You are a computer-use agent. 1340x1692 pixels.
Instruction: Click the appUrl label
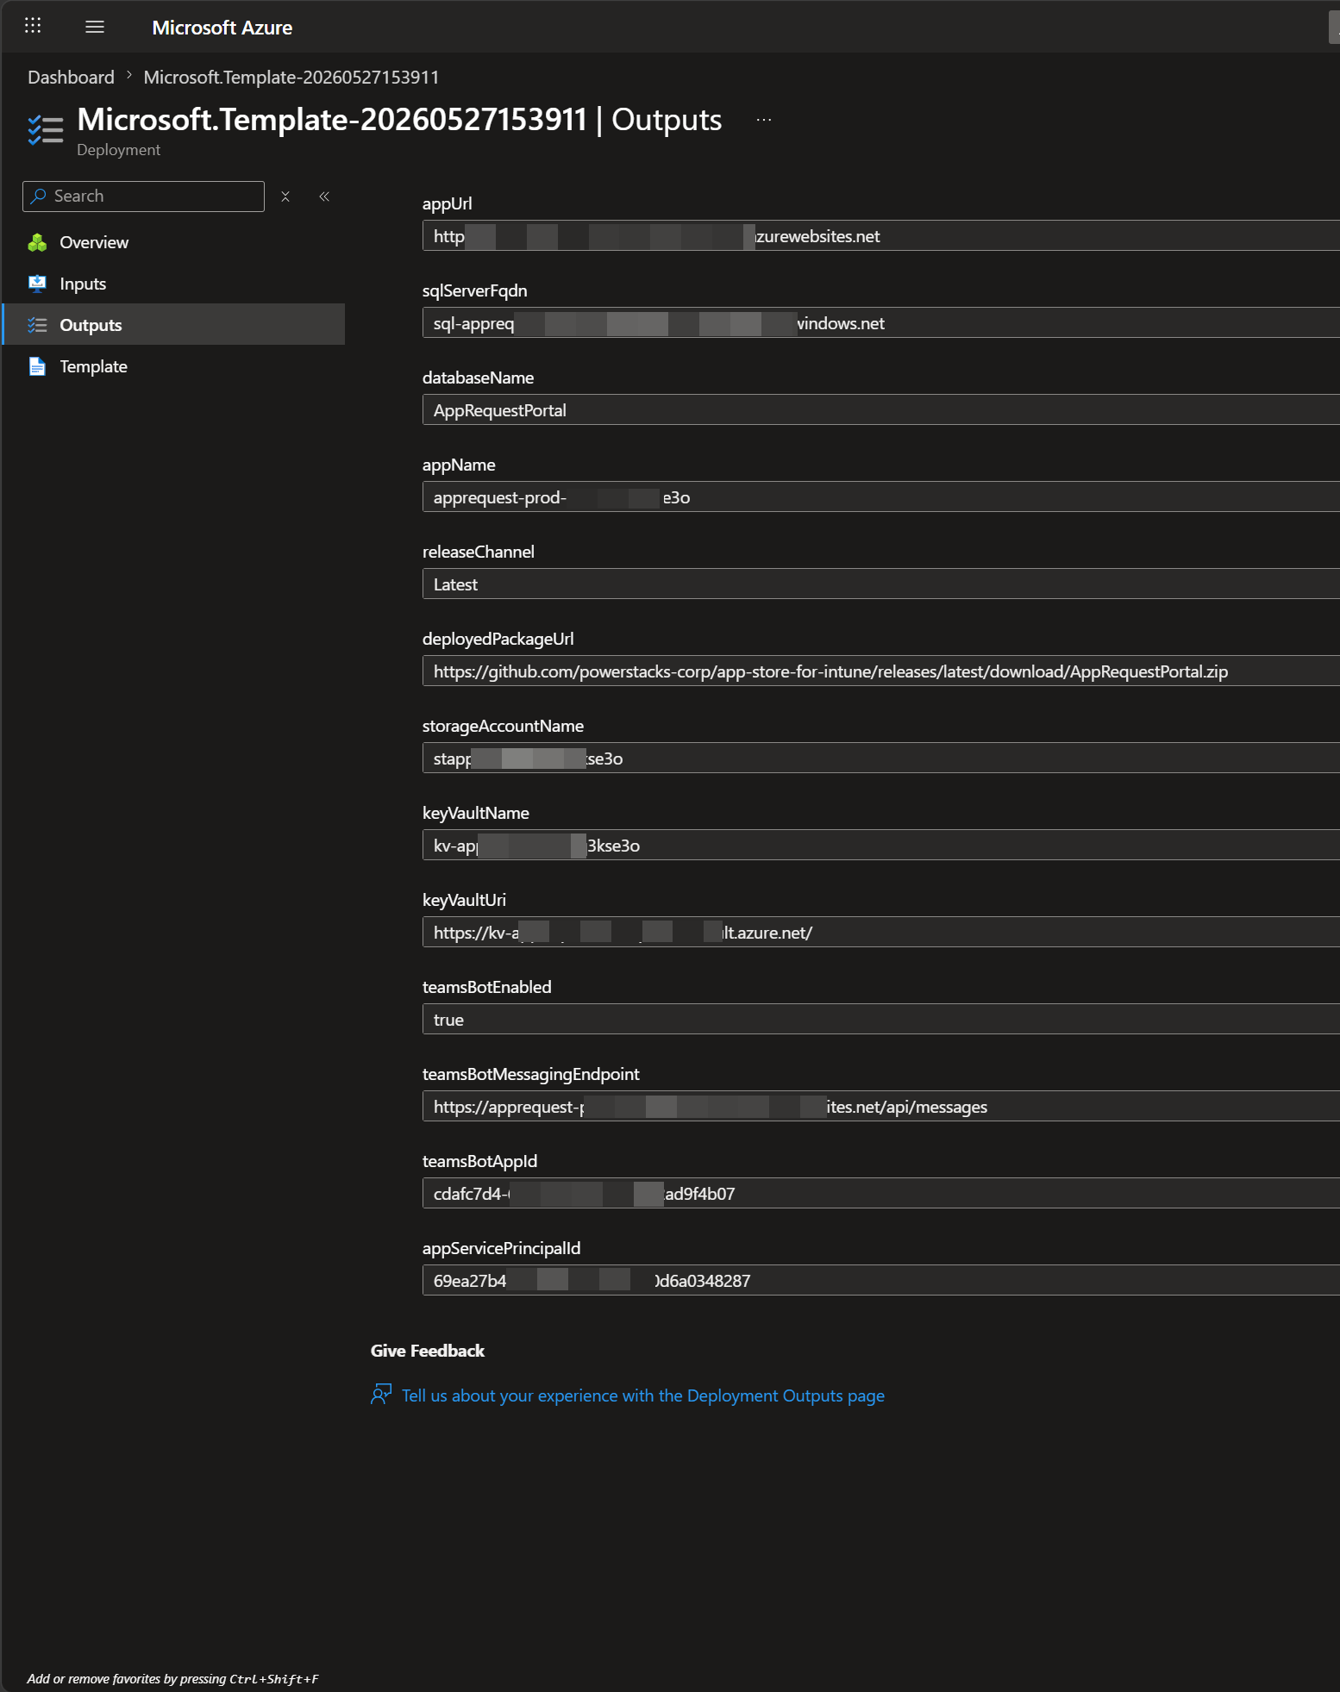pos(447,203)
